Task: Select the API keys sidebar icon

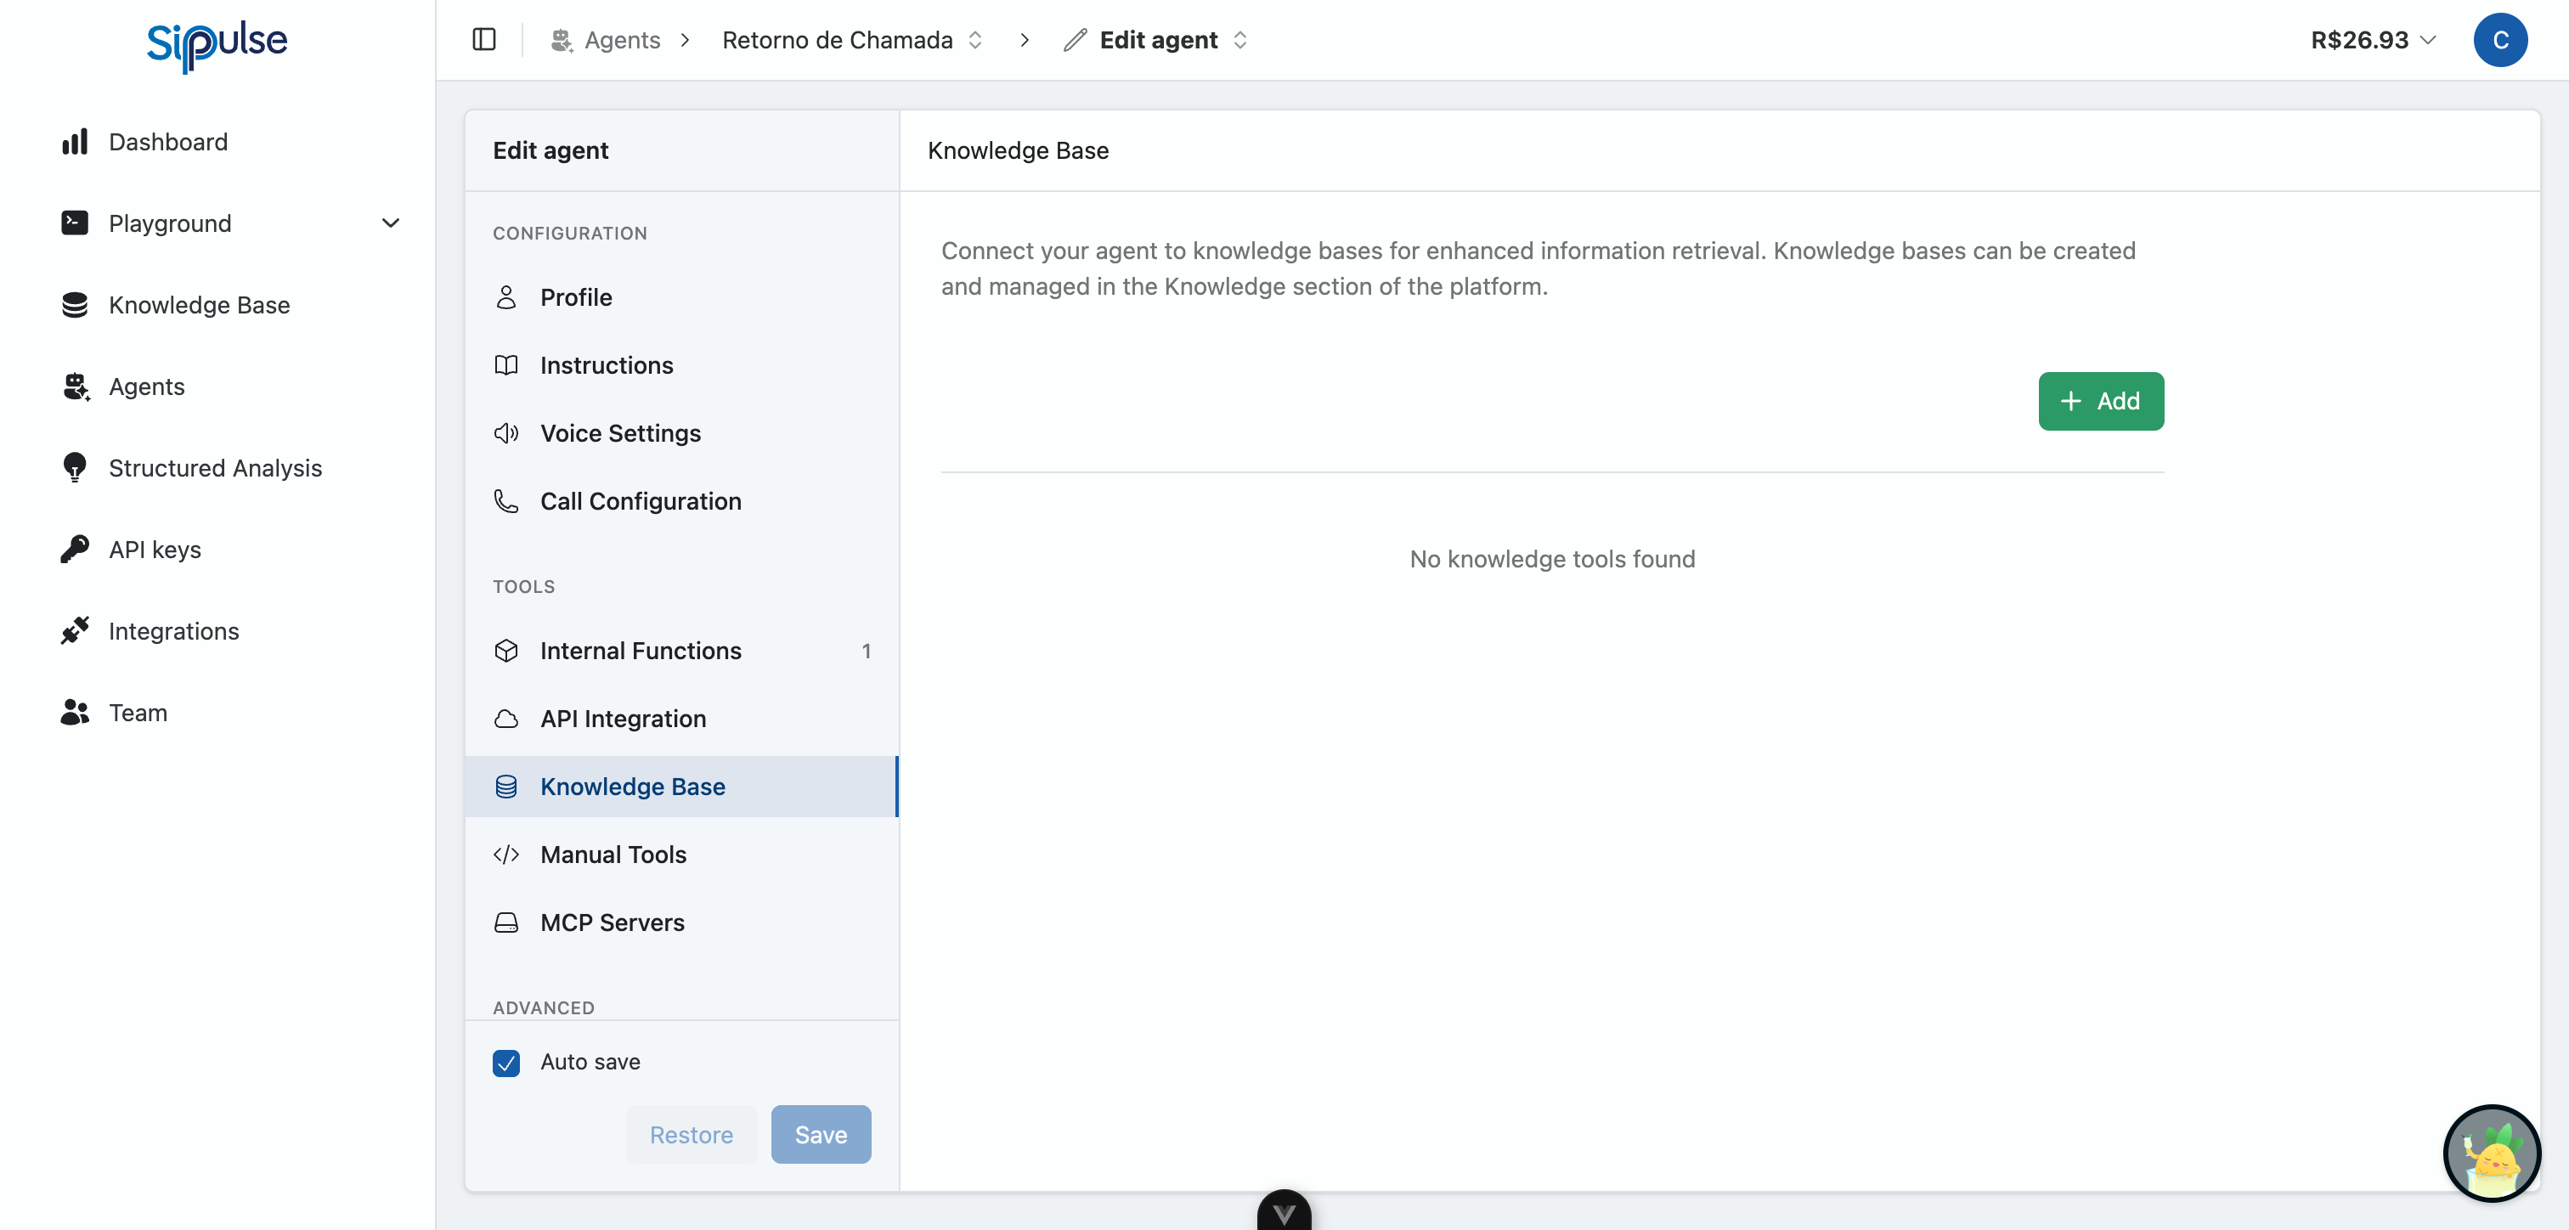Action: click(75, 550)
